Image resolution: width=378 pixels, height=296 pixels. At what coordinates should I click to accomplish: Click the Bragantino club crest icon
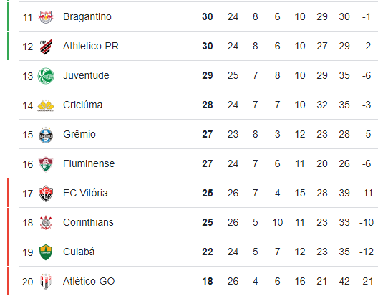tap(46, 17)
